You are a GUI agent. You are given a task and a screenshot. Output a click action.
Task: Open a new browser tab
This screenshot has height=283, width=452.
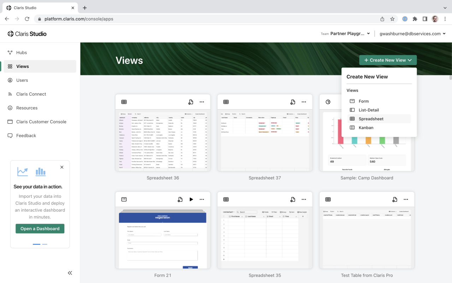tap(85, 8)
